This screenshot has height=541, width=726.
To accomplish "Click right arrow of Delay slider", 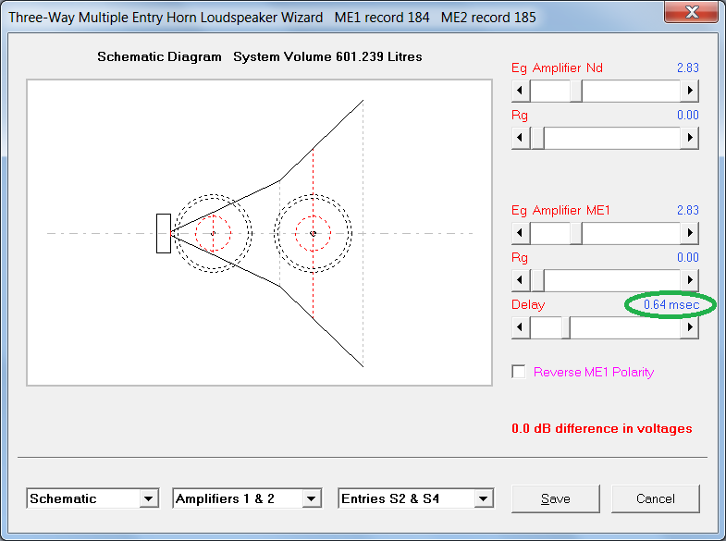I will click(689, 327).
